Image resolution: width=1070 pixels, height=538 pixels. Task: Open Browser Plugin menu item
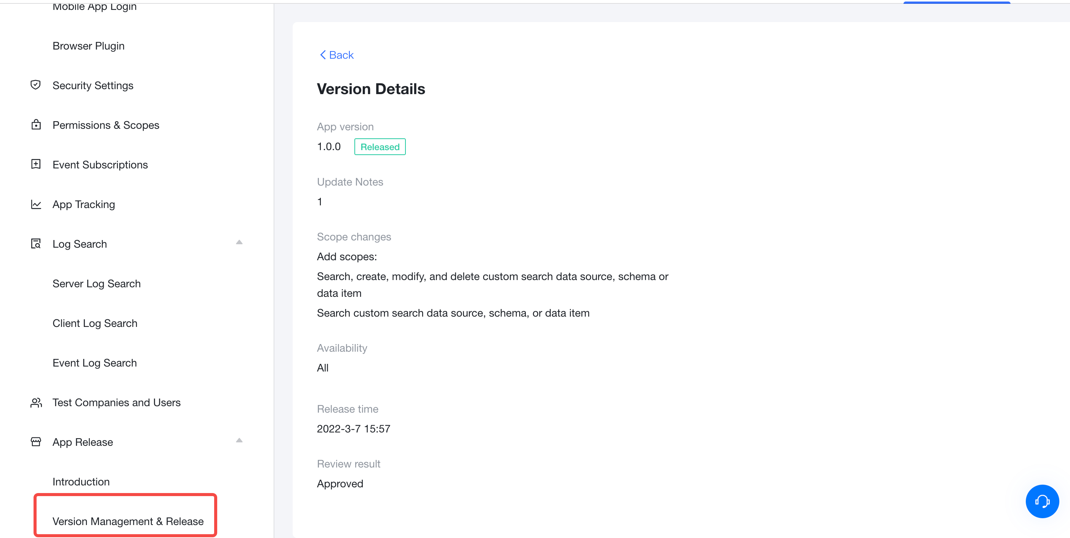click(x=88, y=46)
